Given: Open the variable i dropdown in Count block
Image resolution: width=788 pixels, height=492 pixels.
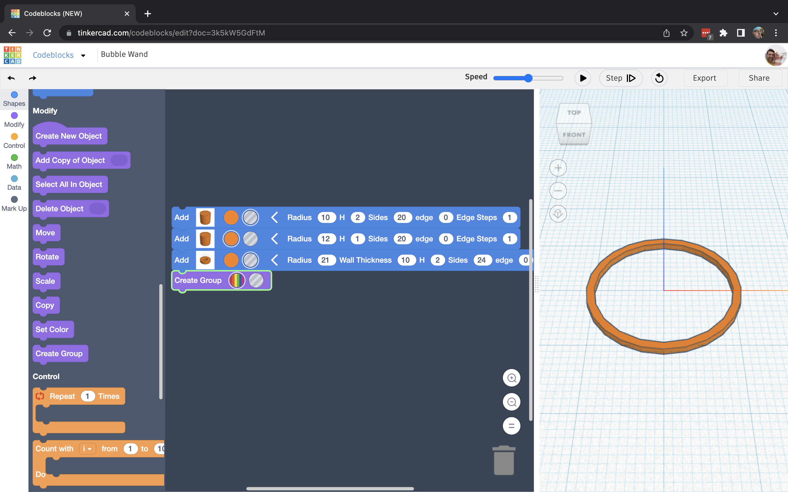Looking at the screenshot, I should pyautogui.click(x=88, y=449).
